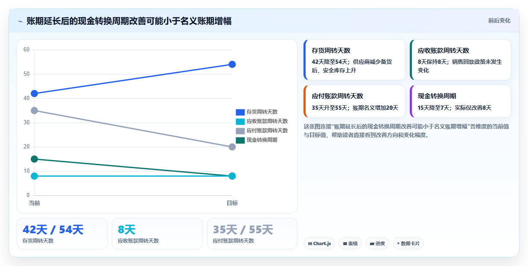Click the lightning icon beside the title

pyautogui.click(x=20, y=21)
